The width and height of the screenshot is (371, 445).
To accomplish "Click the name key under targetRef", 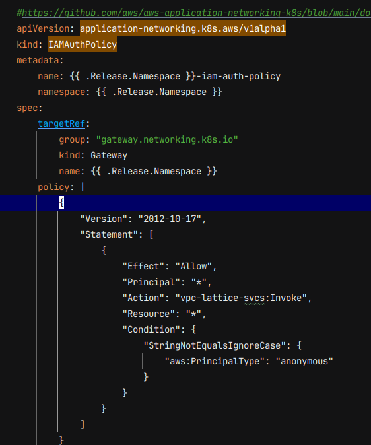I will [69, 172].
